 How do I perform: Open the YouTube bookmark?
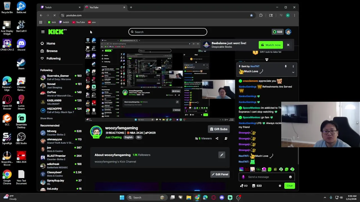[x=78, y=22]
